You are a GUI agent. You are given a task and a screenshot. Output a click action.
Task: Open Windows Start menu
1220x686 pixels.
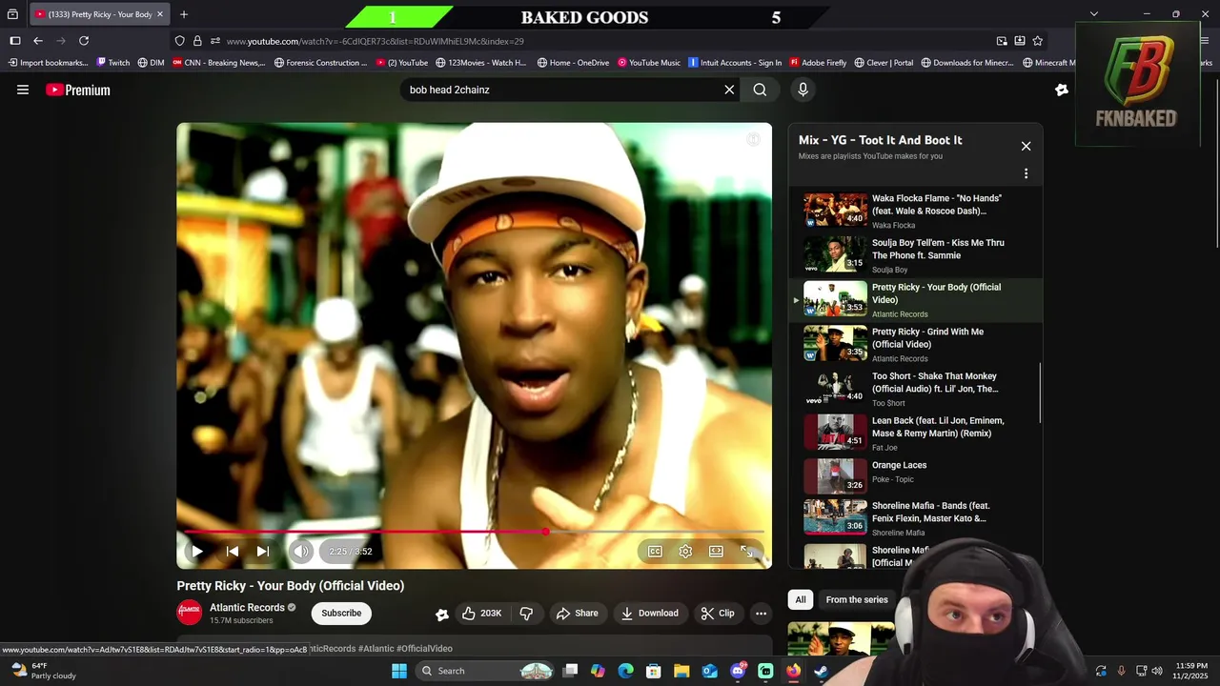[398, 671]
